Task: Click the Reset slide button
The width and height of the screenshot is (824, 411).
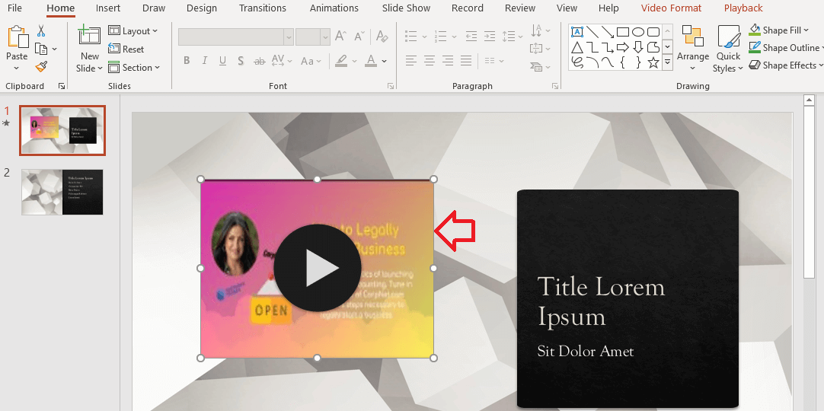Action: [126, 49]
